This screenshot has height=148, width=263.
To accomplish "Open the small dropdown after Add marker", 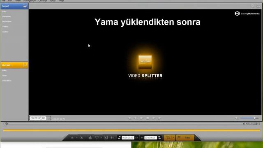I will [77, 138].
